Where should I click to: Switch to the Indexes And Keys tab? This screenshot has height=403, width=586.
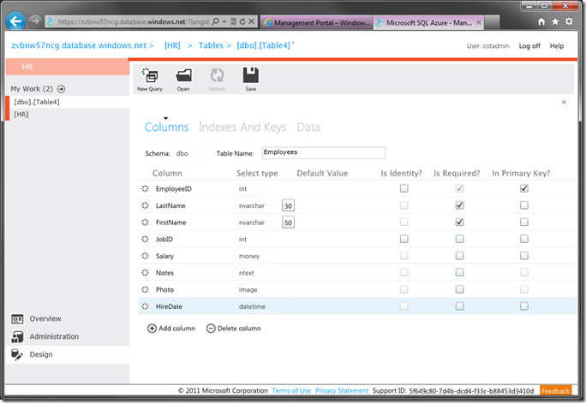(x=242, y=127)
